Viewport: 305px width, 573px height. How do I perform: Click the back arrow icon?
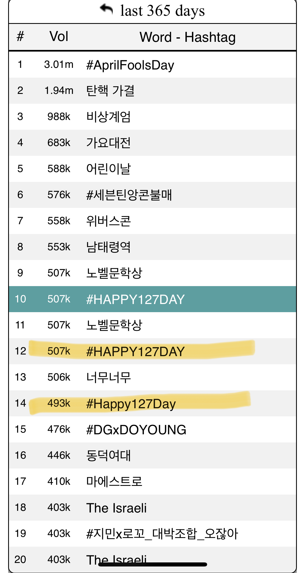(x=106, y=10)
